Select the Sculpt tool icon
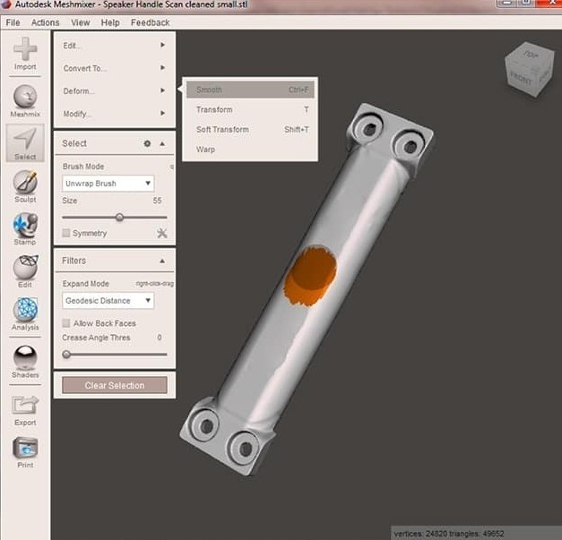 (x=25, y=184)
